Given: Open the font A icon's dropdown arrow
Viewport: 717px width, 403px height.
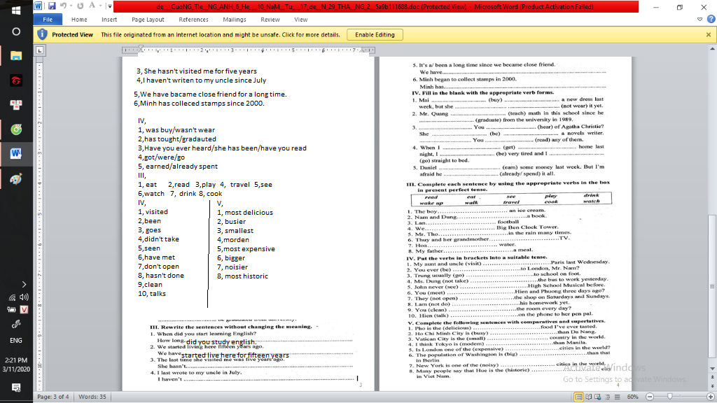Looking at the screenshot, I should [x=100, y=6].
